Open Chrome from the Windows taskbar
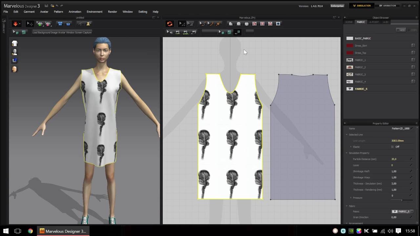The height and width of the screenshot is (236, 420). pos(30,231)
